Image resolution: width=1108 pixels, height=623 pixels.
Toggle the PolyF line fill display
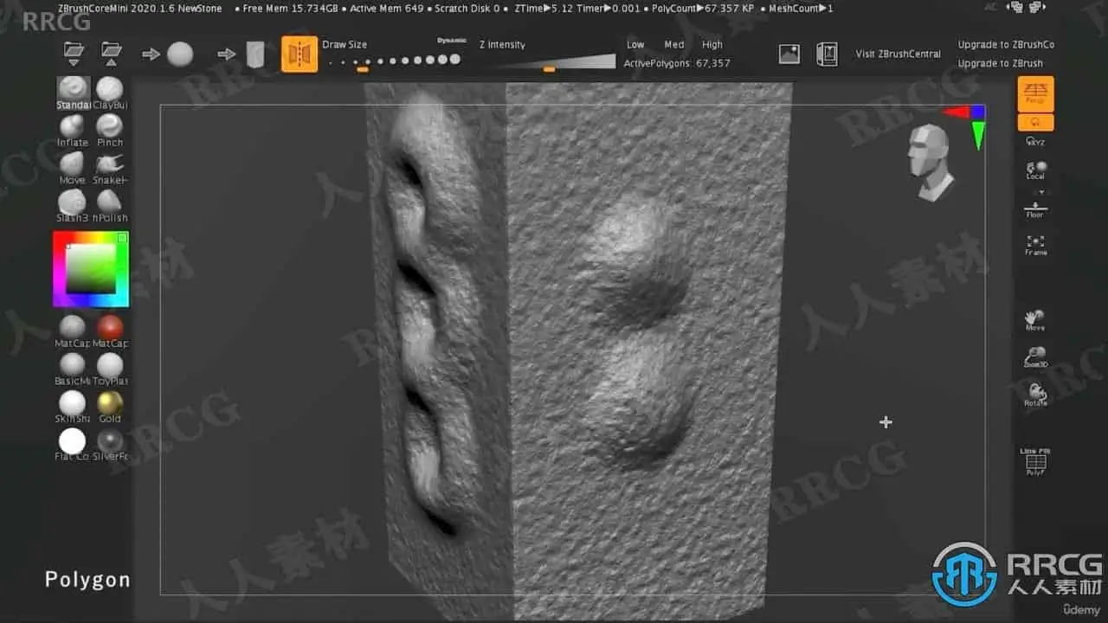coord(1035,462)
